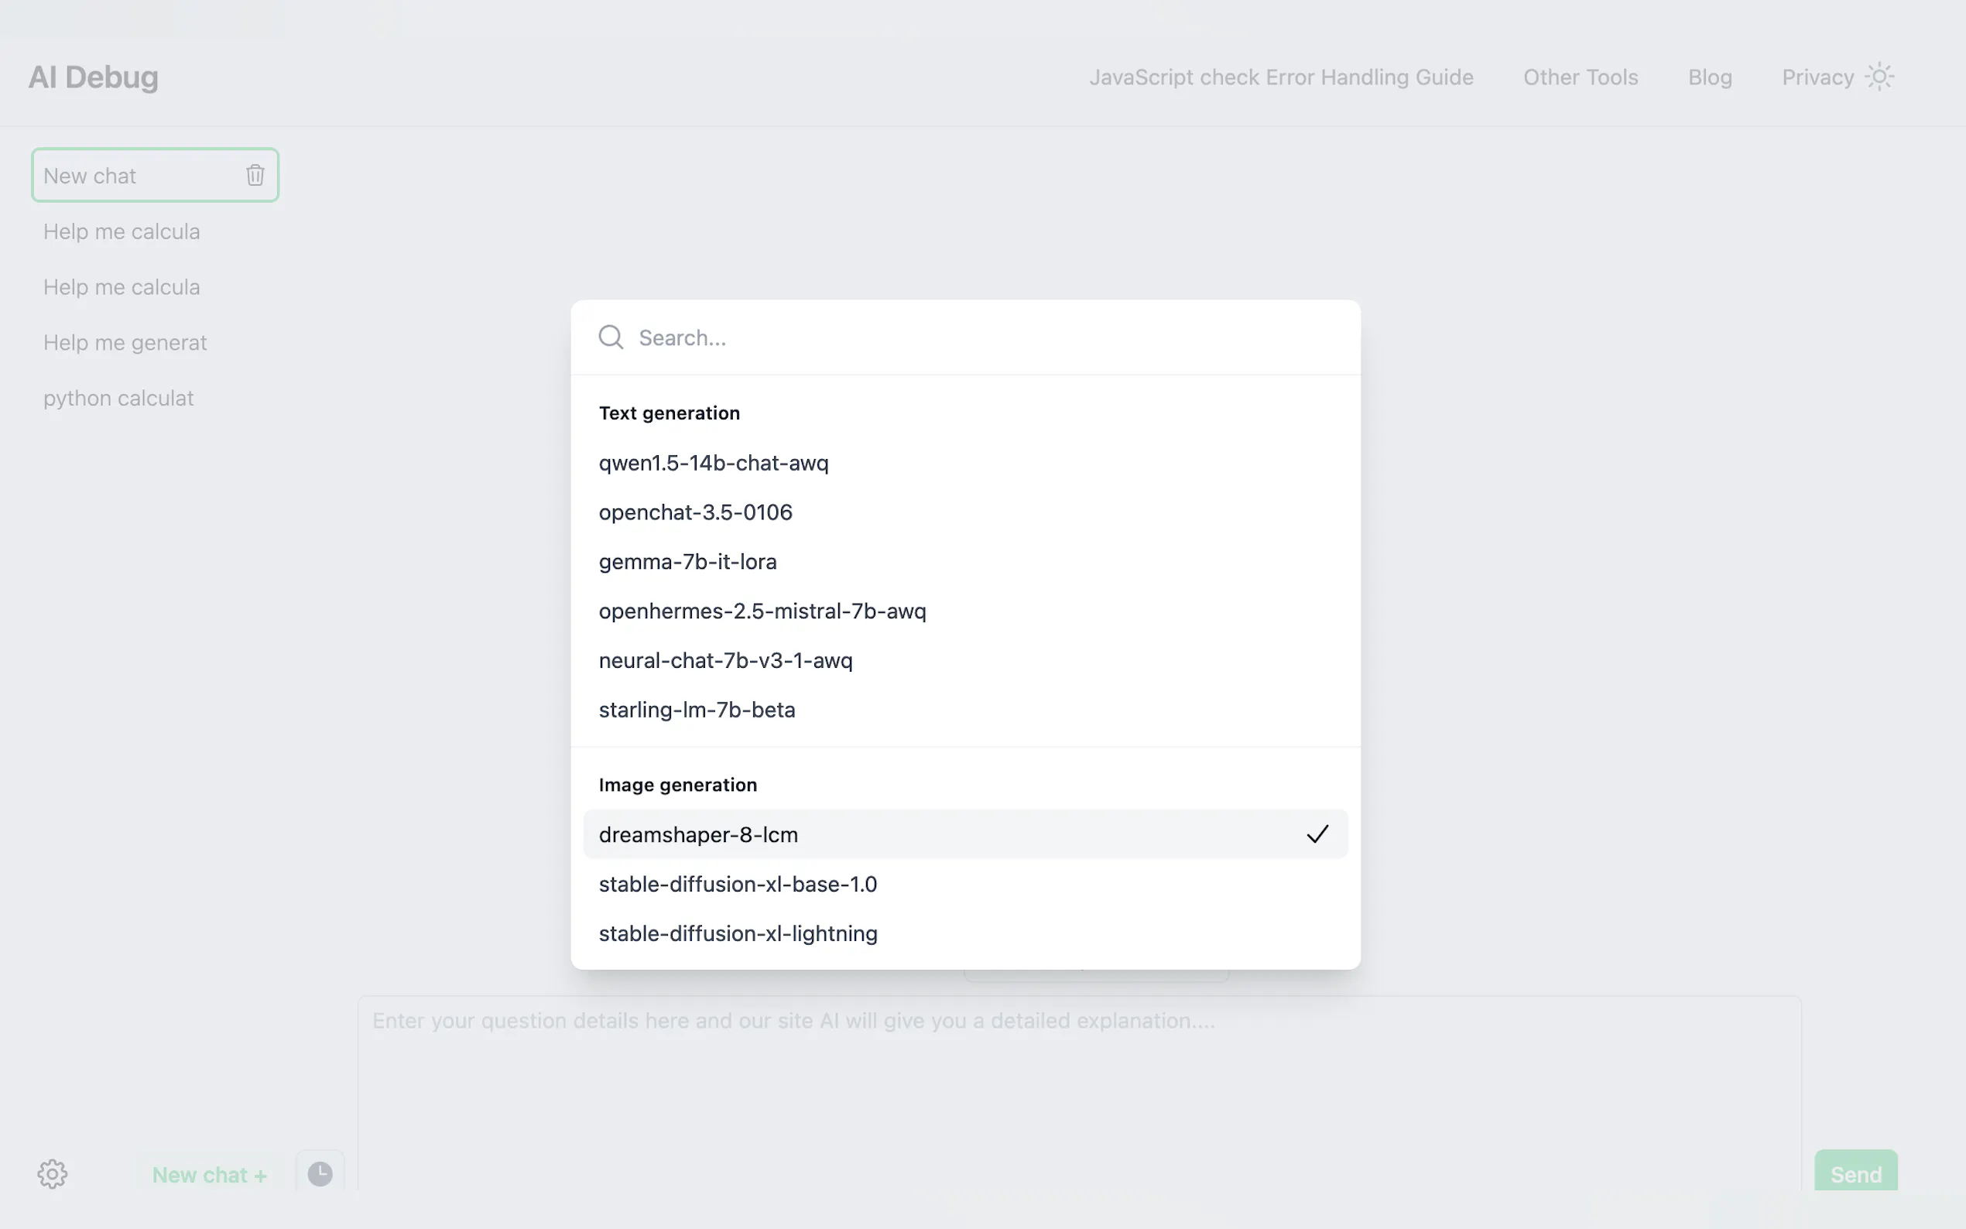This screenshot has height=1229, width=1966.
Task: Open the python calculat chat
Action: coord(118,399)
